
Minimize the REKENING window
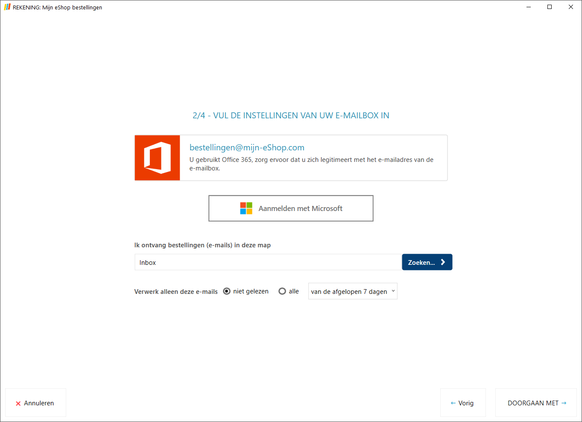(529, 7)
